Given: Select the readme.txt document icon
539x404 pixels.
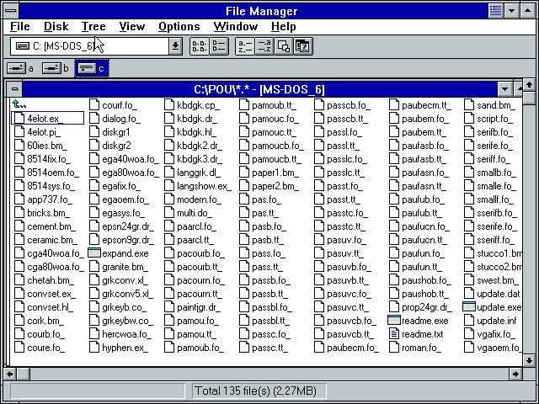Looking at the screenshot, I should [394, 334].
